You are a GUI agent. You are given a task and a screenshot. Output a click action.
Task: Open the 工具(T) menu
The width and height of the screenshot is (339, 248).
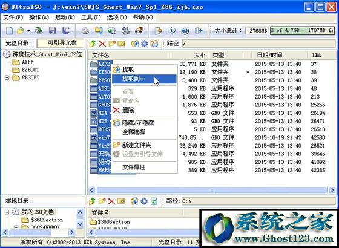pyautogui.click(x=91, y=18)
